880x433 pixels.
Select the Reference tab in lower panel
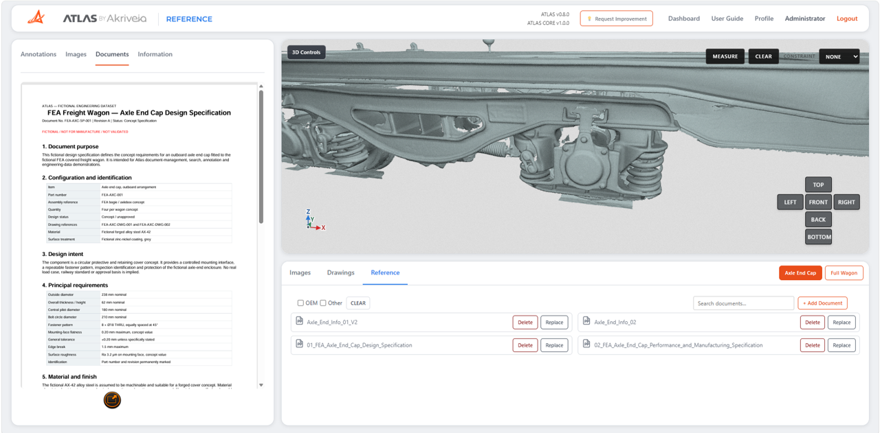point(385,272)
